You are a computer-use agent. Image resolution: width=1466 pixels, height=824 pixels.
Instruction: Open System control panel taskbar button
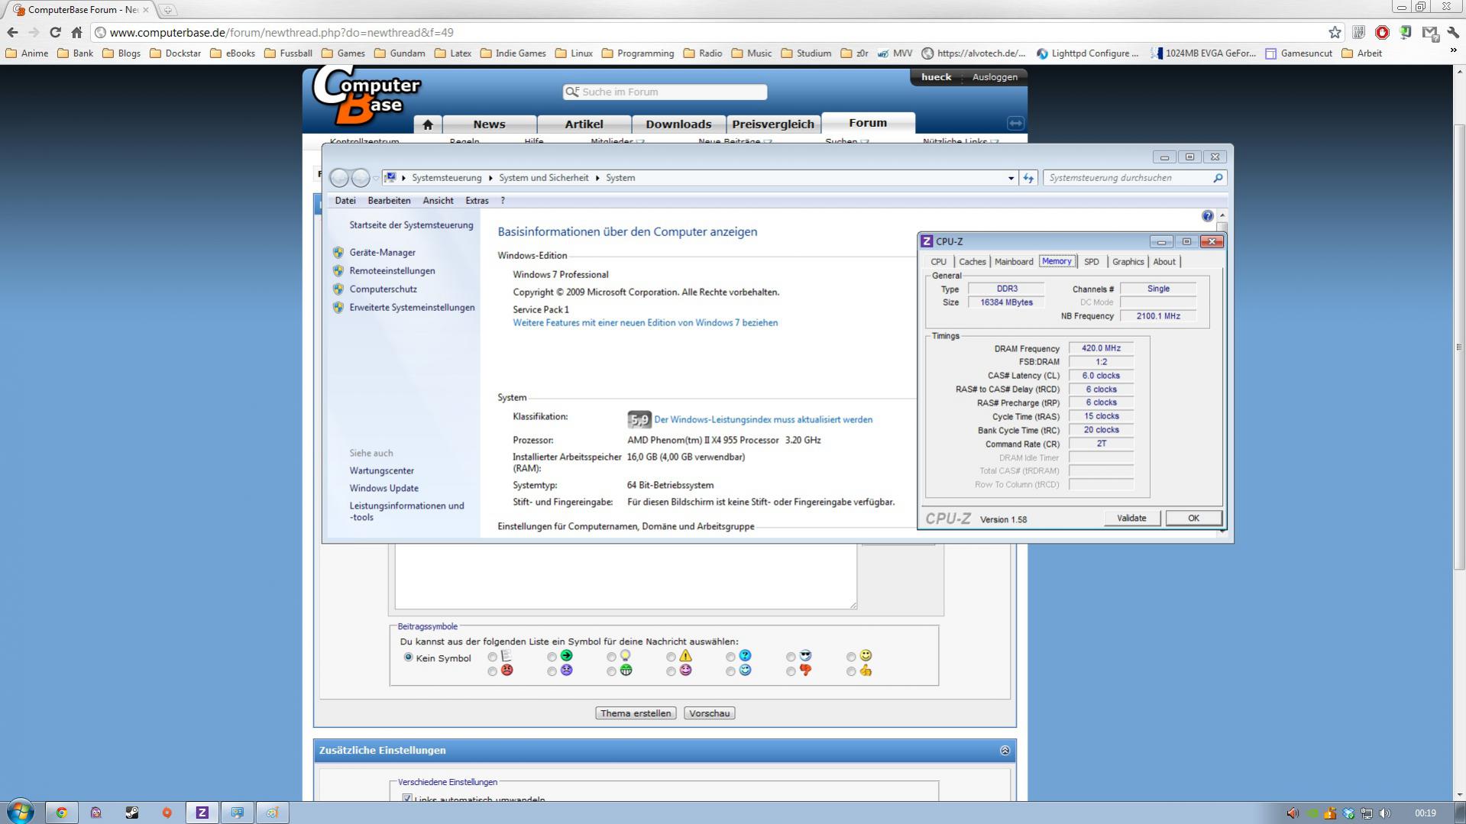click(238, 813)
